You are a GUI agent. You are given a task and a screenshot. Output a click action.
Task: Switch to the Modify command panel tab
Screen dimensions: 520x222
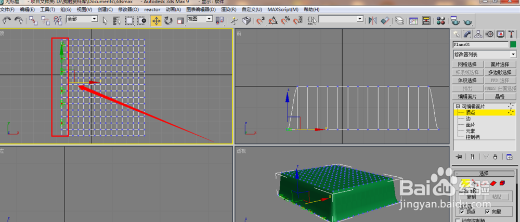click(x=467, y=34)
